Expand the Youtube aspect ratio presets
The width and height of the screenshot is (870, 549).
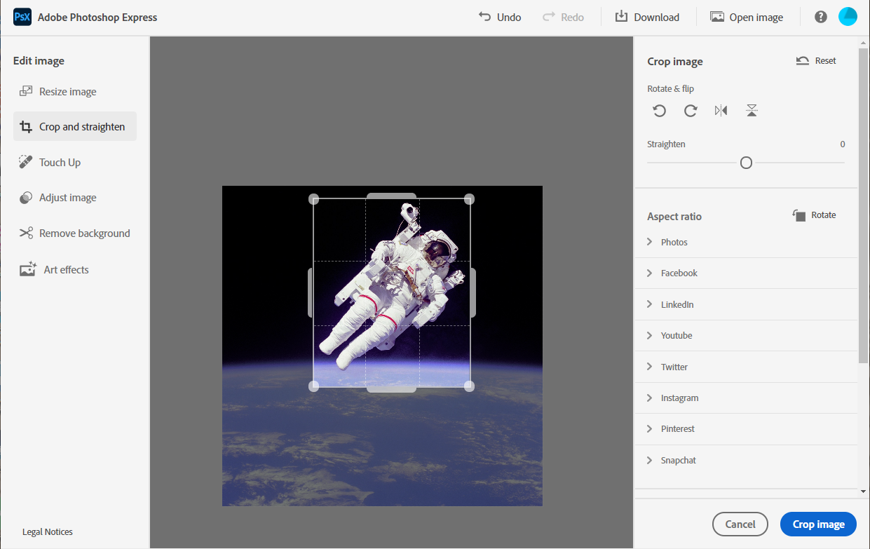pos(677,335)
